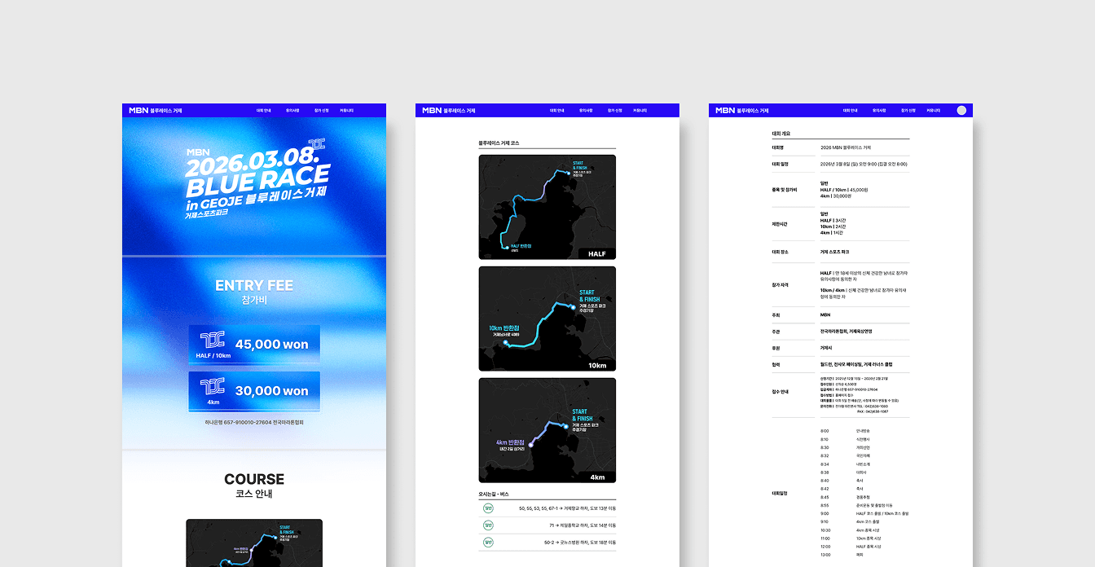Open 대회 안내 menu on the right page
Screen dimensions: 1095x567
(850, 110)
